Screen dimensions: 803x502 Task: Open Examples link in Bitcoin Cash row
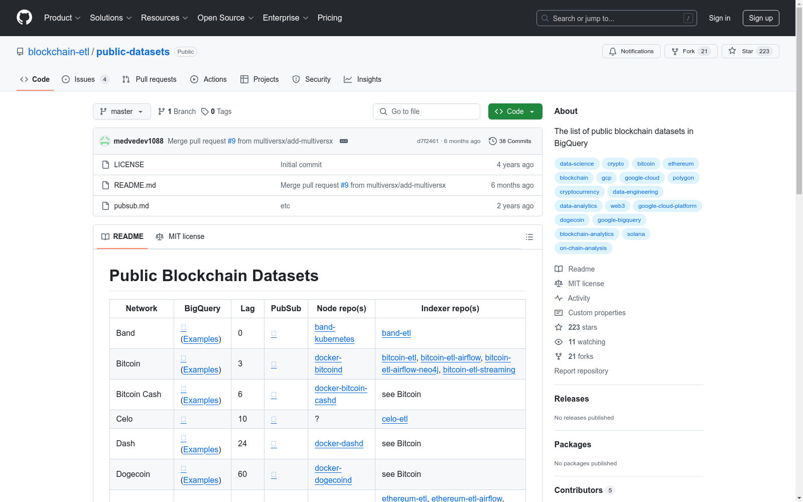click(201, 401)
